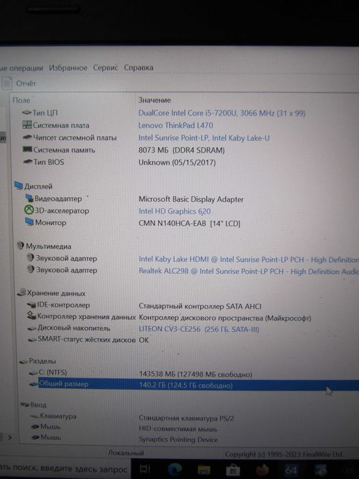This screenshot has height=479, width=359.
Task: Open the Сервис menu
Action: coord(105,68)
